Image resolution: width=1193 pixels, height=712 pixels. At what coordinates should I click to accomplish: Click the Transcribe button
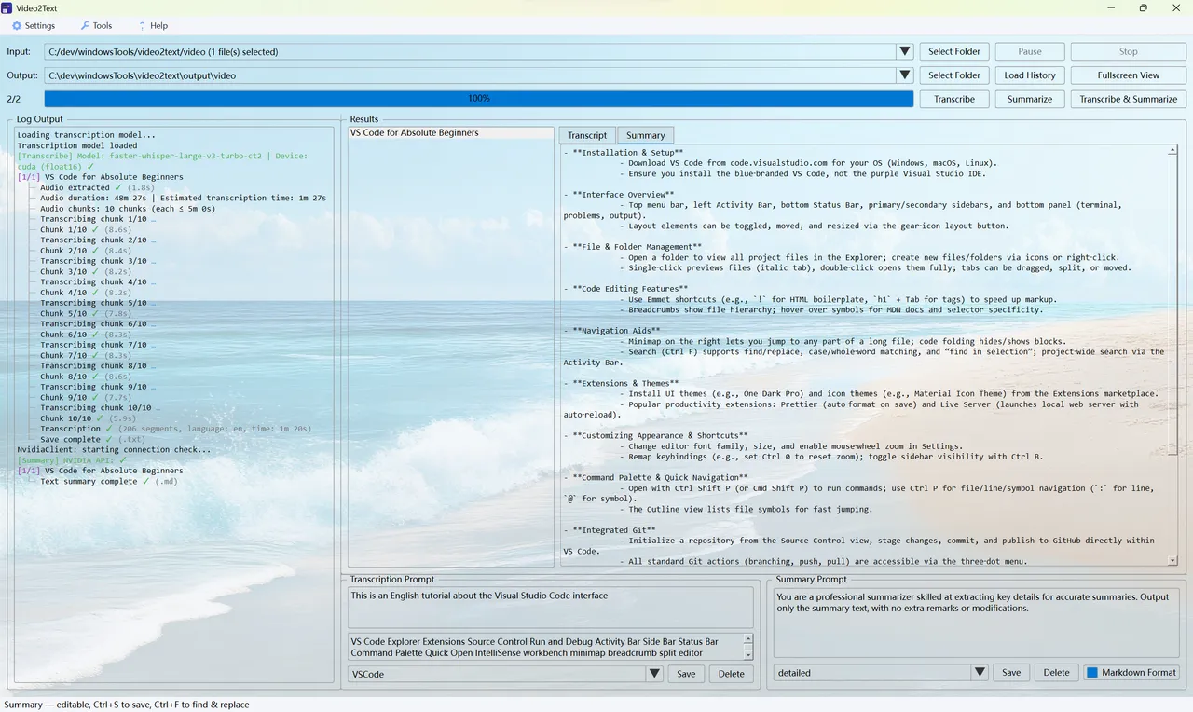954,99
